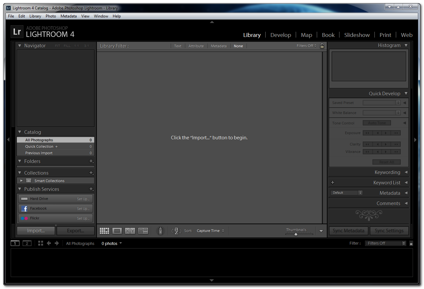Set Navigator zoom to FIT
The image size is (424, 289).
58,46
